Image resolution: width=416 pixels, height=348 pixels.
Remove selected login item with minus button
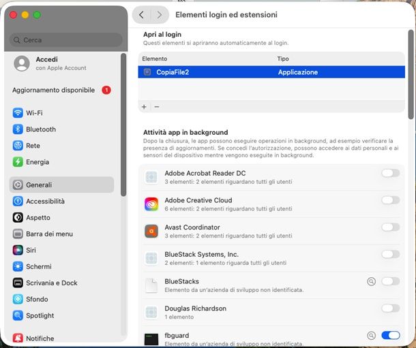coord(157,107)
